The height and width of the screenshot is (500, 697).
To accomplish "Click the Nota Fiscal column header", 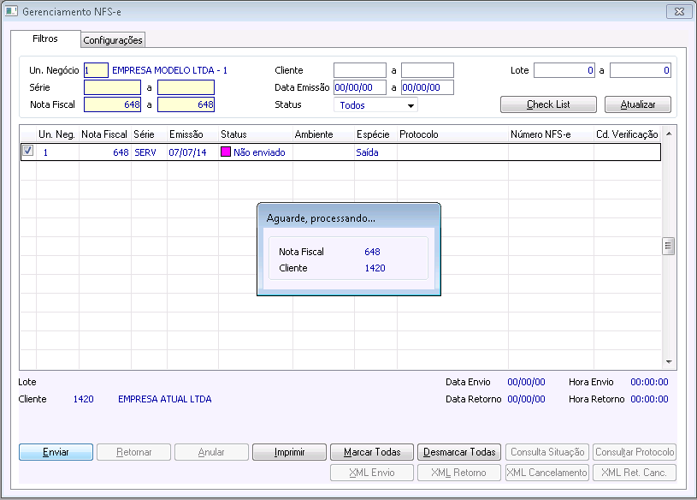I will pos(104,134).
